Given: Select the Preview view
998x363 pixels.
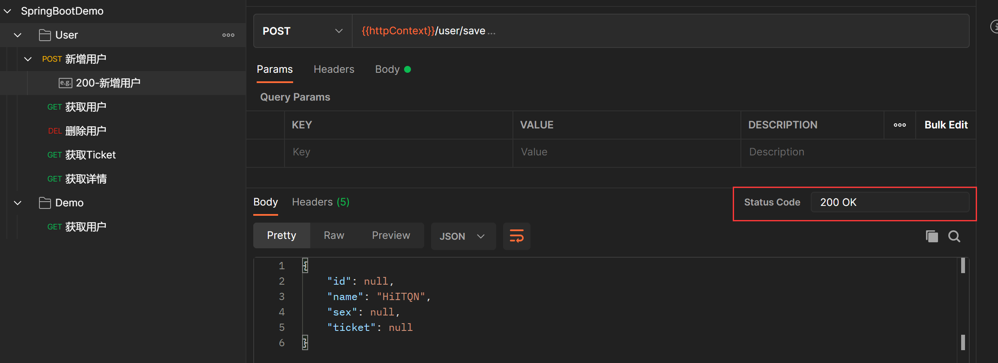Looking at the screenshot, I should 391,235.
